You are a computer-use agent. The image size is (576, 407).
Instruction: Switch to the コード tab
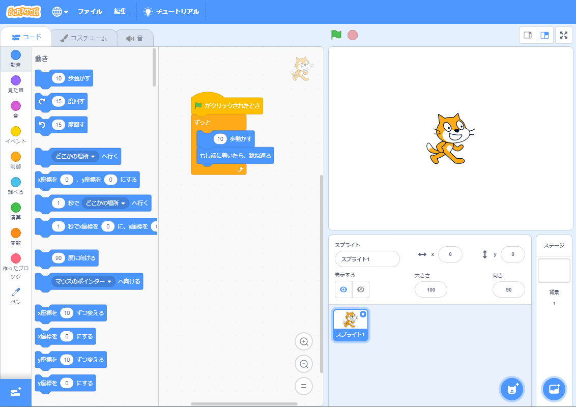26,37
